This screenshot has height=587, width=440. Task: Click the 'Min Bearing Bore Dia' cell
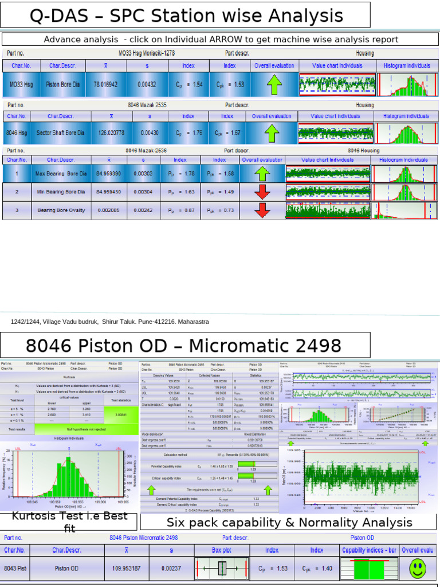(x=61, y=192)
